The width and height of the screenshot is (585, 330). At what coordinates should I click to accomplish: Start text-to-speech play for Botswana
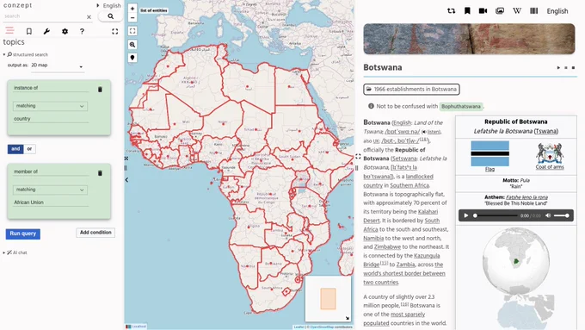(558, 68)
